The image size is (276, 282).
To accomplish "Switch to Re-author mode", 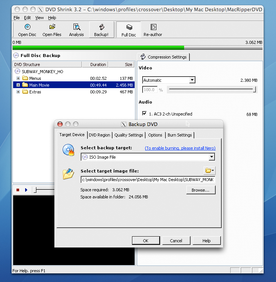I will coord(153,30).
